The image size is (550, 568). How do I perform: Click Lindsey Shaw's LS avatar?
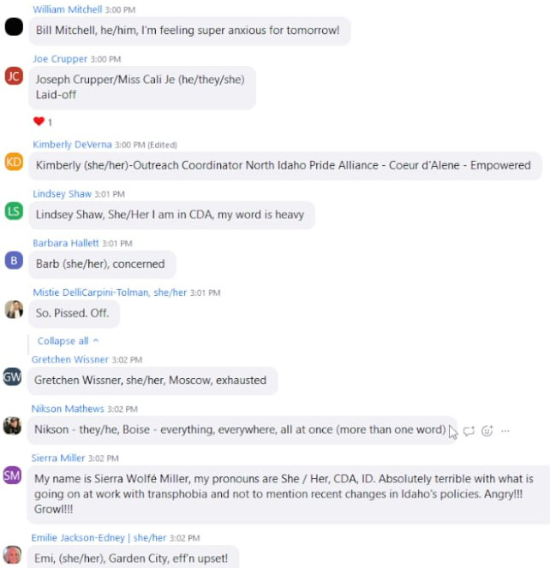[14, 210]
